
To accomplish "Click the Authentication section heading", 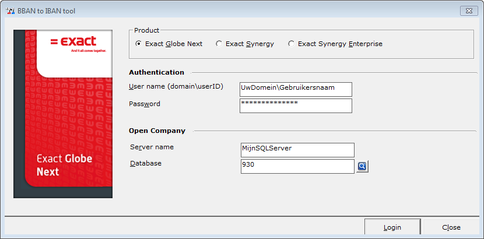I will 156,72.
